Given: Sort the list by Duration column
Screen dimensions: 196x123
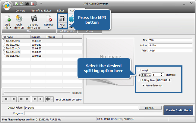Looking at the screenshot, I should click(x=38, y=37).
